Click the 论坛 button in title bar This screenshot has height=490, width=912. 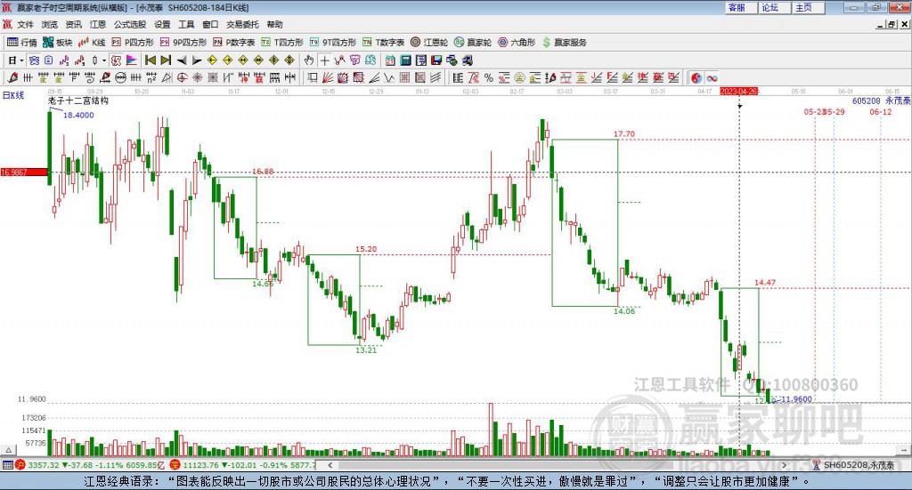pyautogui.click(x=774, y=7)
